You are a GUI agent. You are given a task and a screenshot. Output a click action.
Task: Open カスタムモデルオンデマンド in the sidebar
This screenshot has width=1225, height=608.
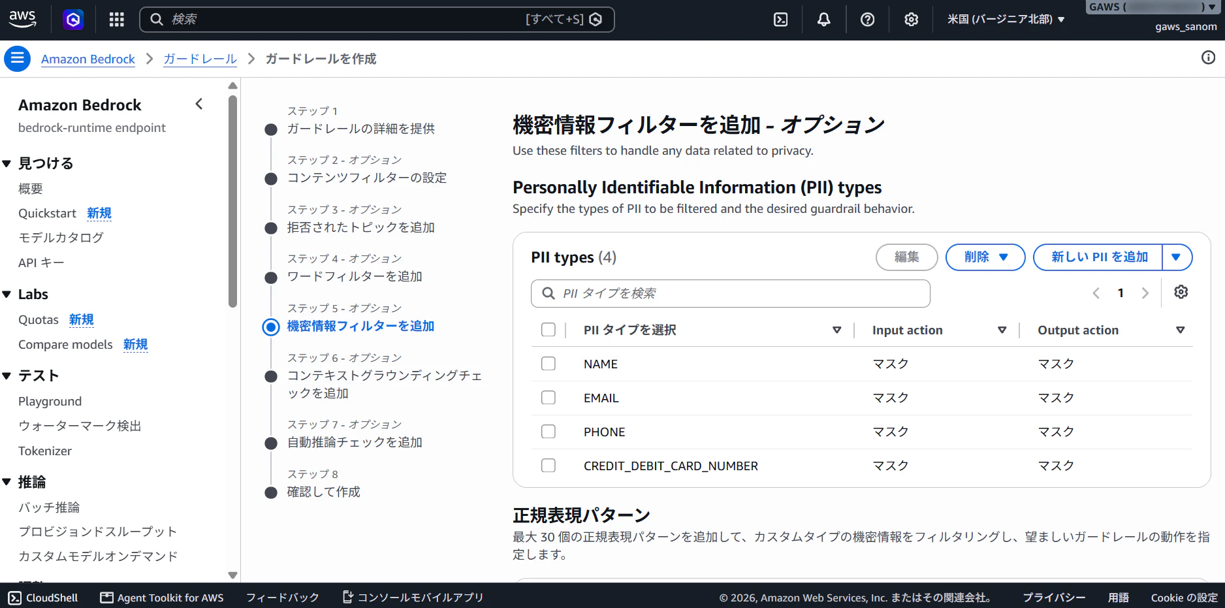pyautogui.click(x=98, y=556)
